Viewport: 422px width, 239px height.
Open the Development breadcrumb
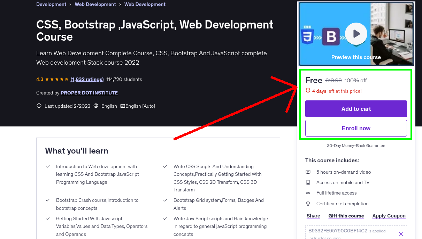pyautogui.click(x=51, y=4)
